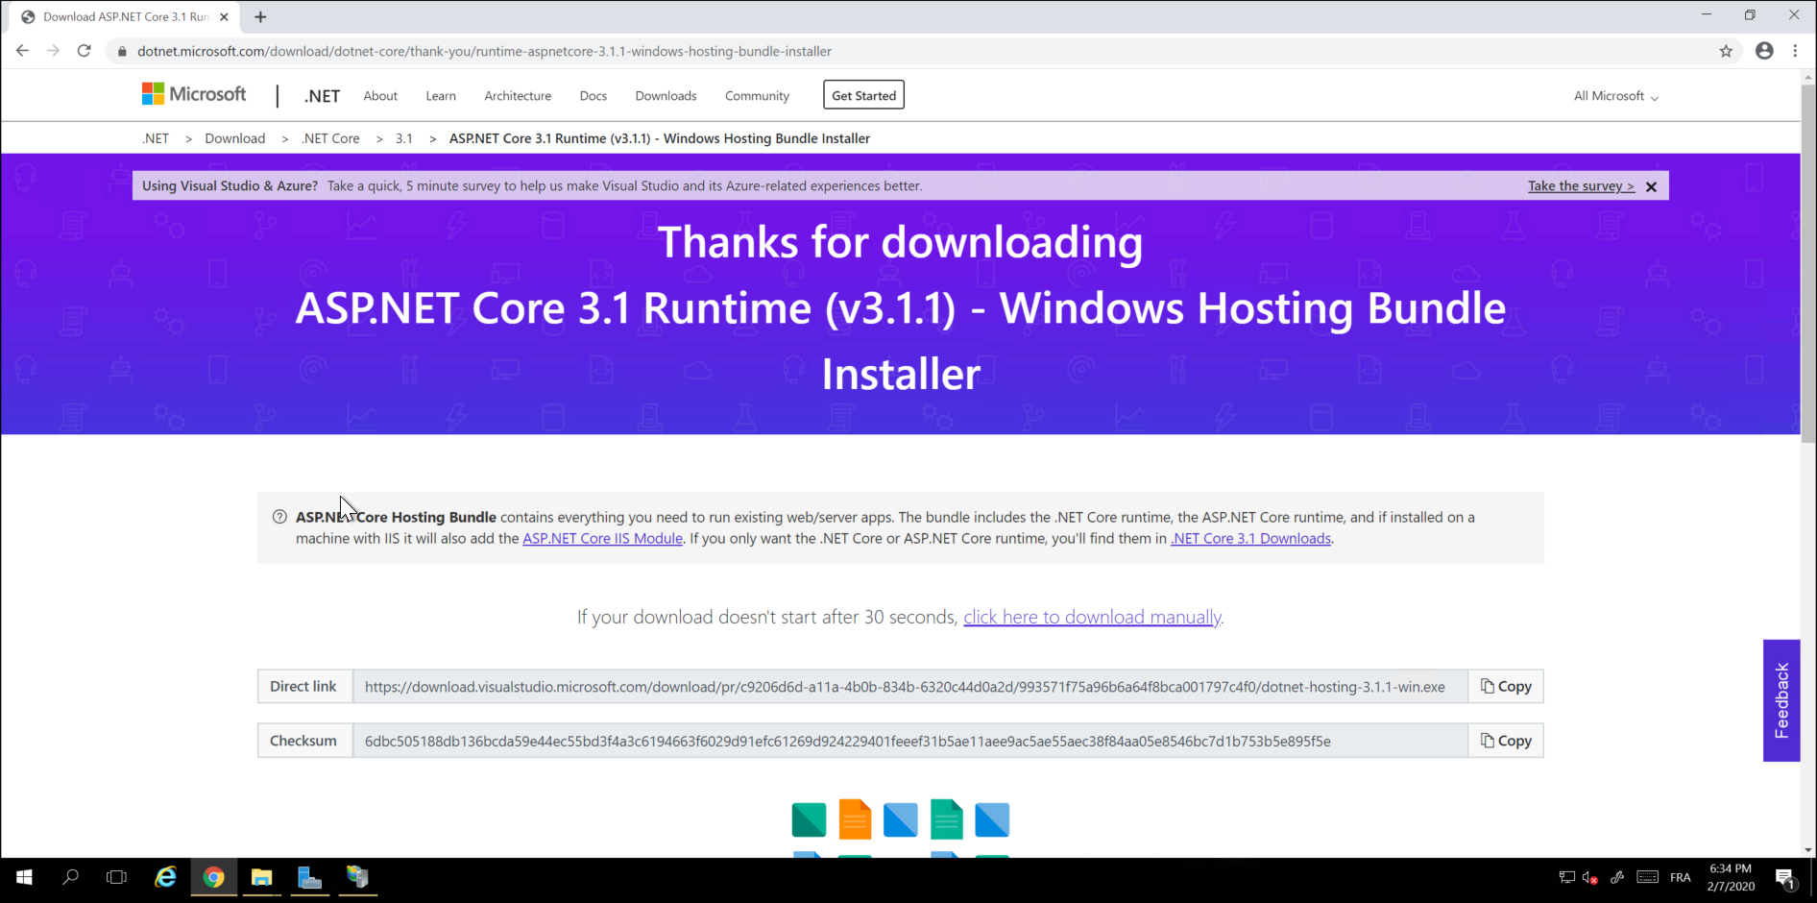
Task: Open Chrome's three-dot menu
Action: pyautogui.click(x=1795, y=51)
